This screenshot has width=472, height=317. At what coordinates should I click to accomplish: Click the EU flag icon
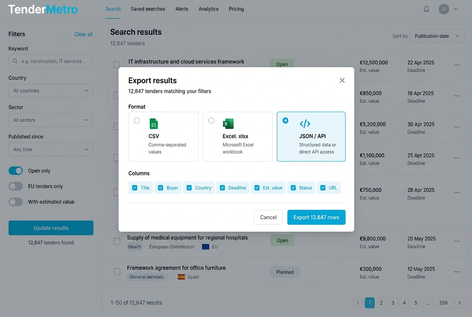coord(205,247)
